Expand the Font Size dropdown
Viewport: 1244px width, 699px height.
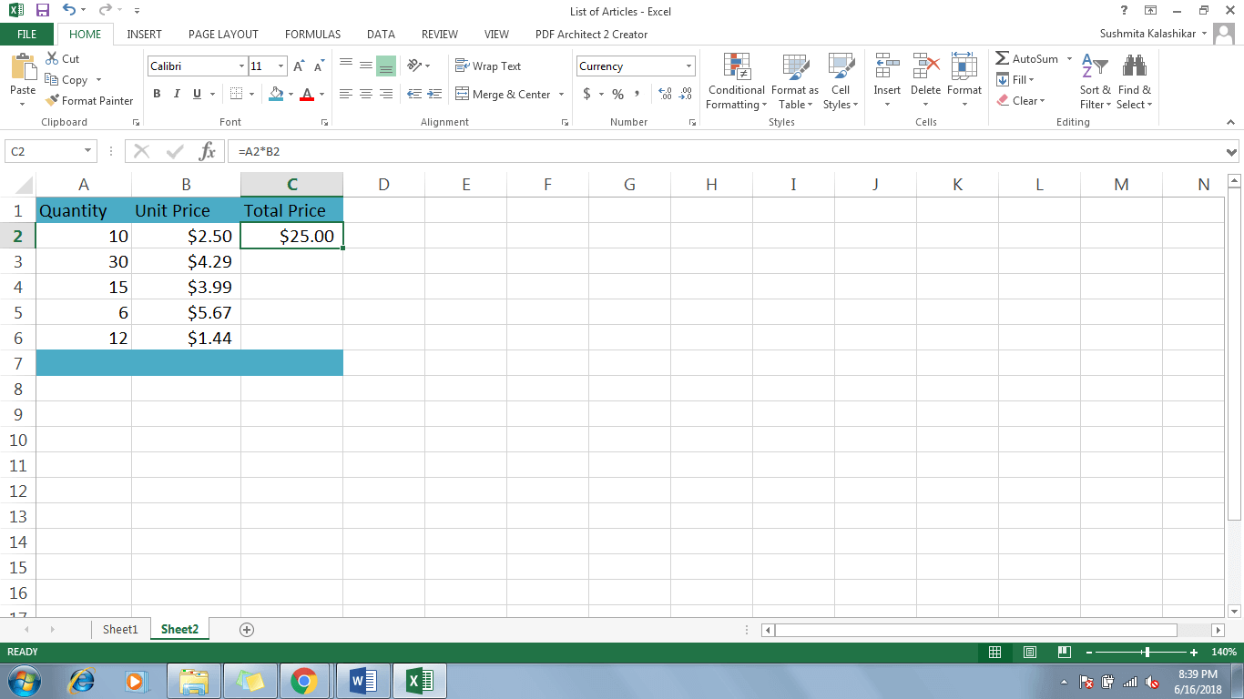pos(280,66)
